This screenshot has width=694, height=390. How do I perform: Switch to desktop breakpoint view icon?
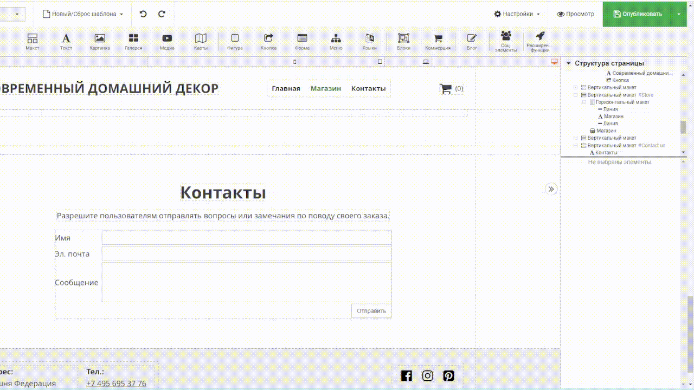554,62
